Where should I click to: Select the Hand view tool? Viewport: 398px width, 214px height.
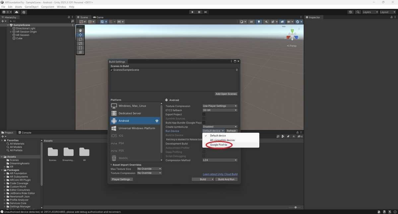click(80, 30)
